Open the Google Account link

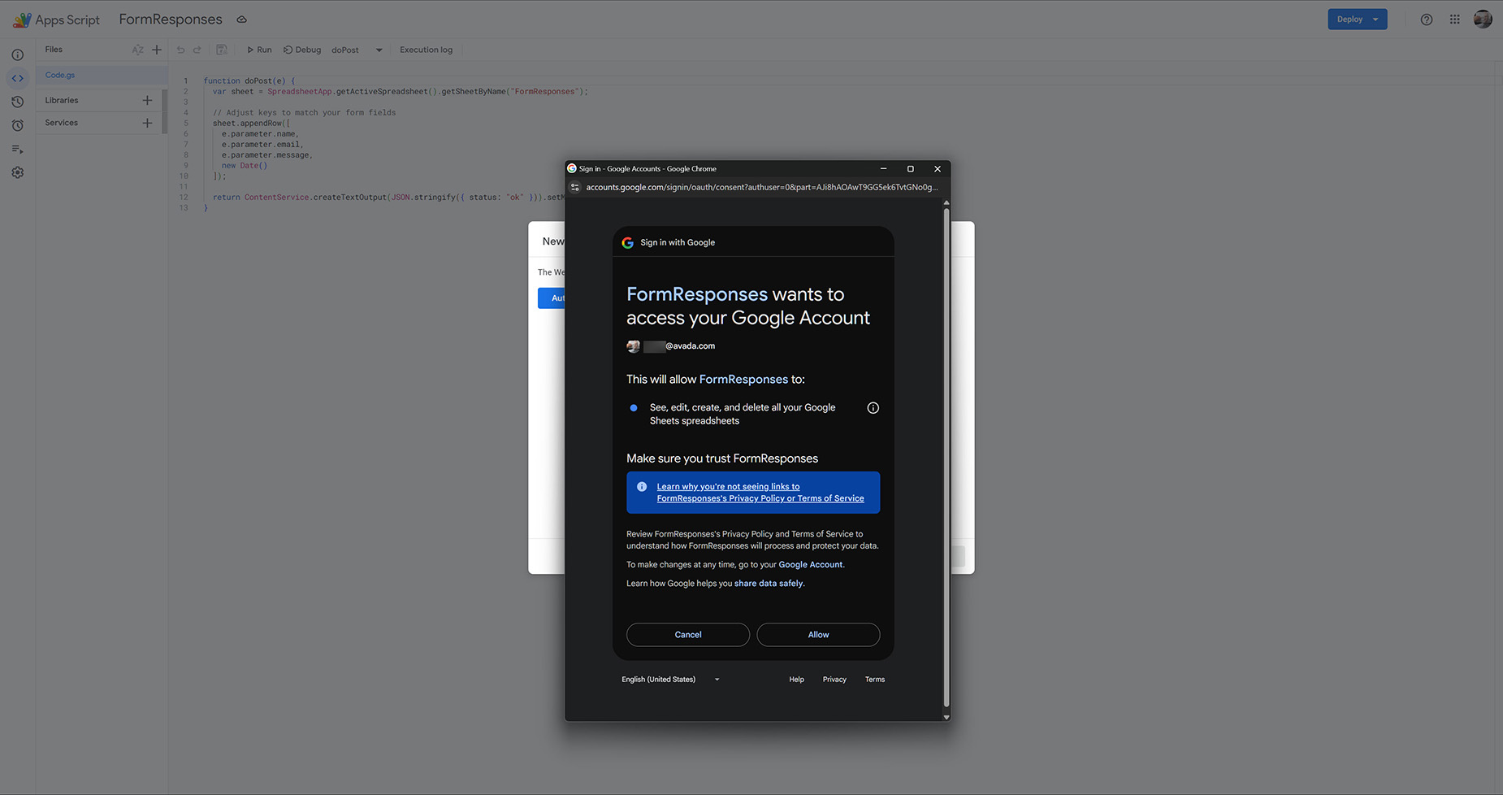[x=811, y=565]
